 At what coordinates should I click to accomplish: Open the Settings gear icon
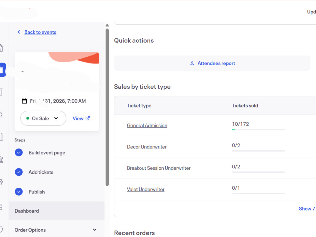1,182
